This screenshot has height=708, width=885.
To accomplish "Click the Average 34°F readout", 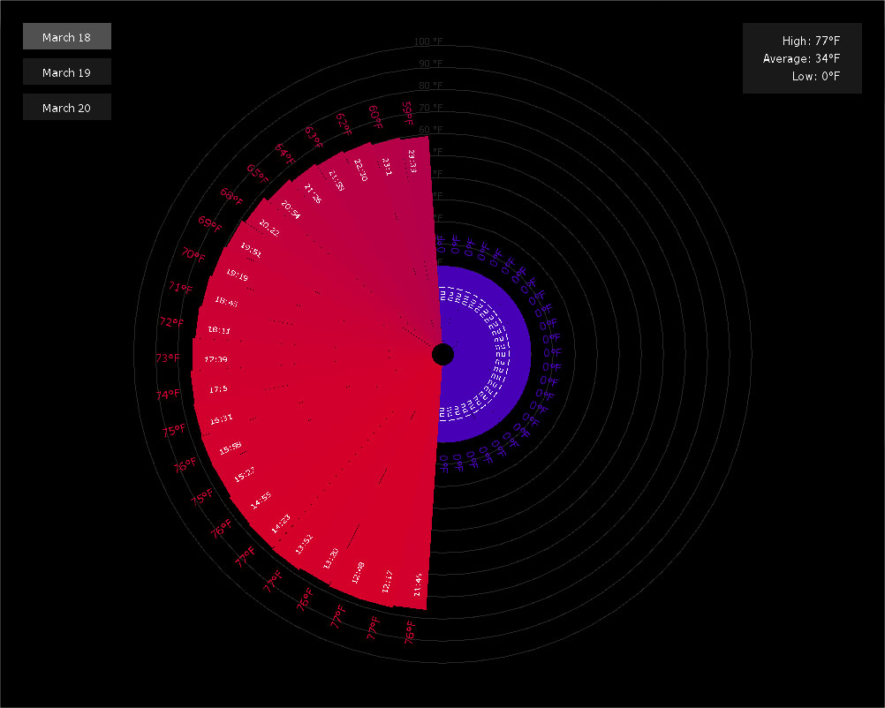I will pos(801,58).
